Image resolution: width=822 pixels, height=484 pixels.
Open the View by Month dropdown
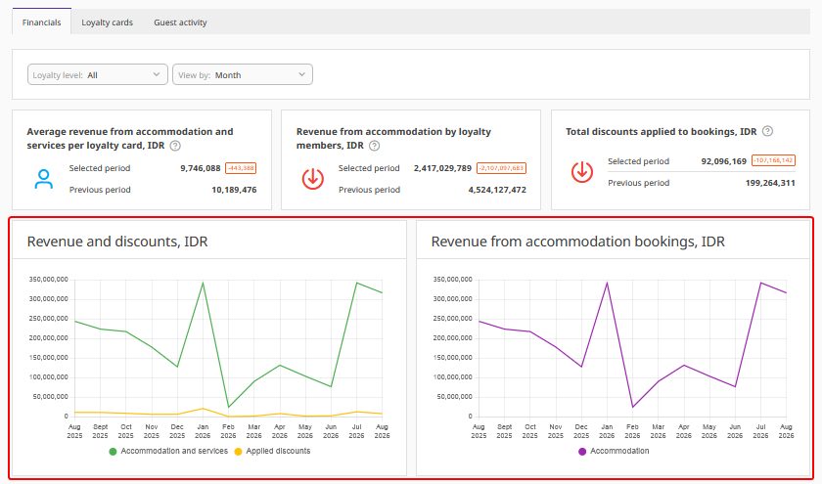(243, 74)
